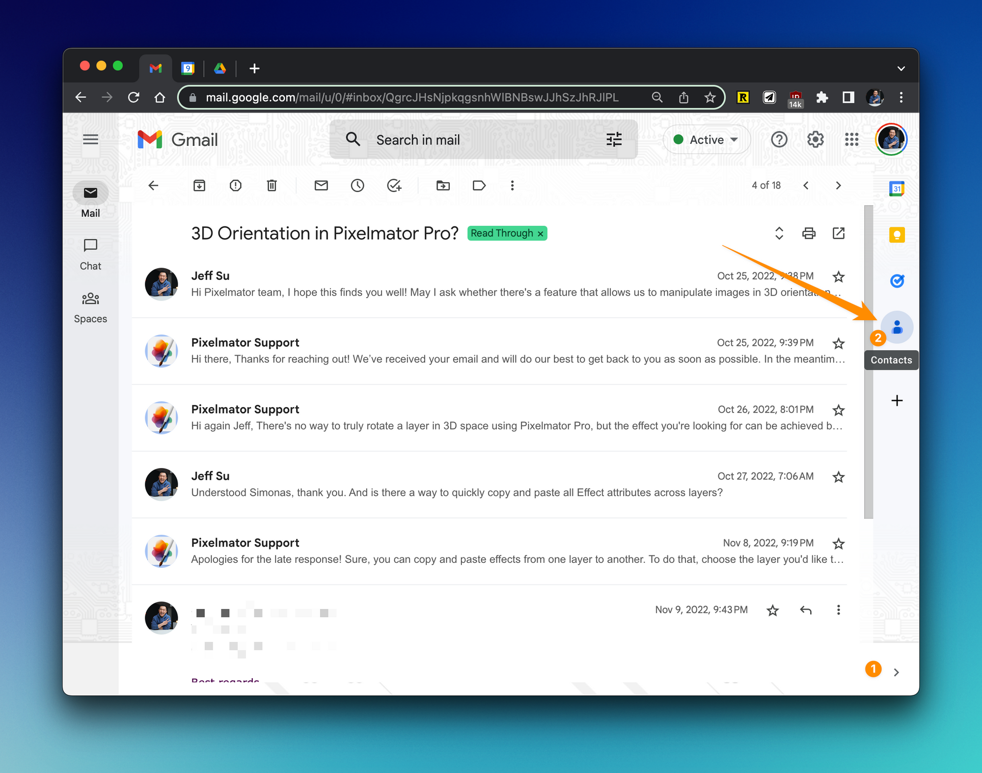This screenshot has height=773, width=982.
Task: Print all messages in thread
Action: click(x=809, y=233)
